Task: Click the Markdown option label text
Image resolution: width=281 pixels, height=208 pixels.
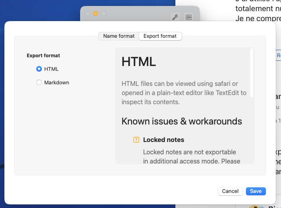Action: click(57, 82)
